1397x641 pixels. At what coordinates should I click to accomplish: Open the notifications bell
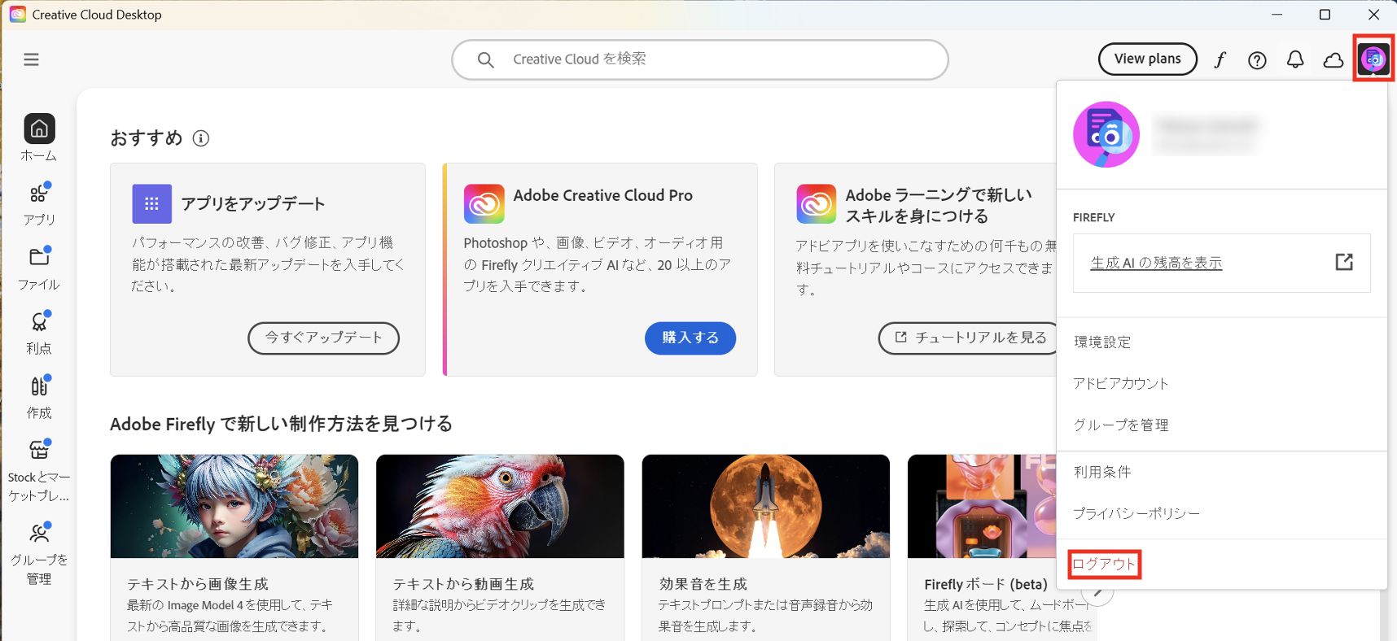1295,59
